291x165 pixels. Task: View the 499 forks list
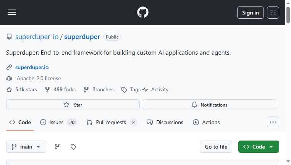point(60,90)
